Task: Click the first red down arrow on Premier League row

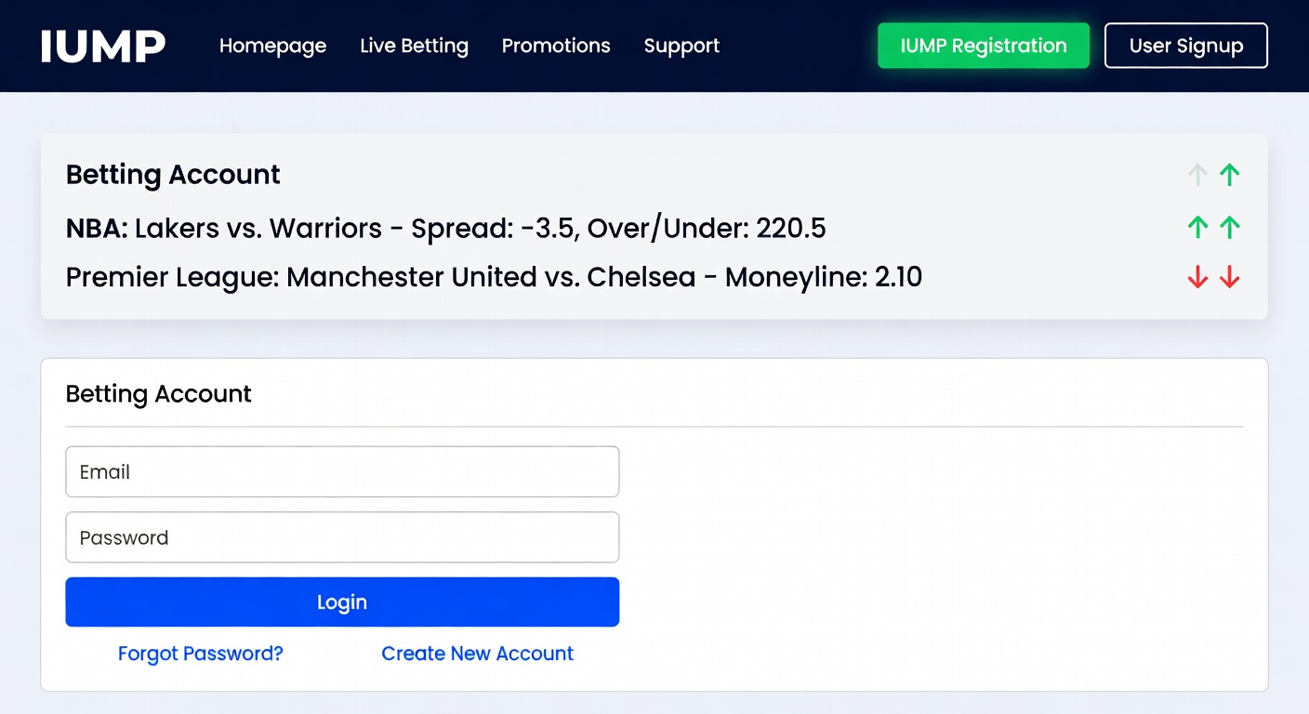Action: coord(1197,276)
